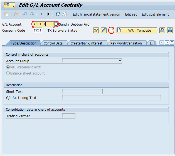Click the Sundry Debtors A/C text
Image resolution: width=175 pixels, height=156 pixels.
[74, 24]
